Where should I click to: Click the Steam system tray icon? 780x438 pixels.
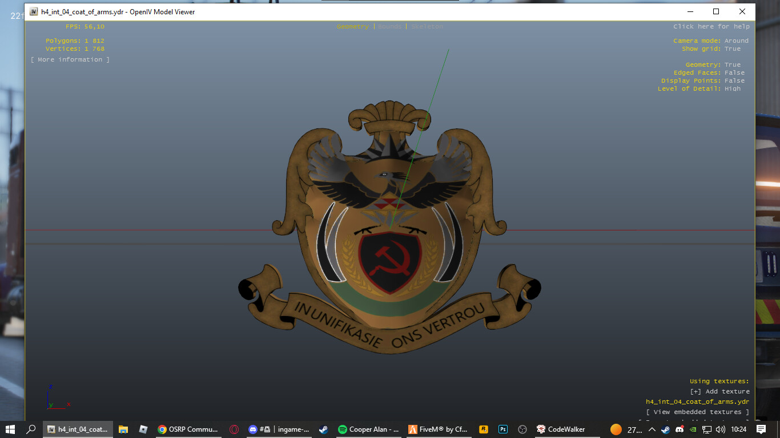[x=666, y=429]
